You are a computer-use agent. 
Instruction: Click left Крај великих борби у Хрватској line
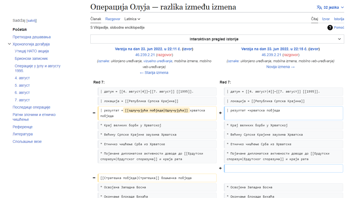pyautogui.click(x=157, y=125)
